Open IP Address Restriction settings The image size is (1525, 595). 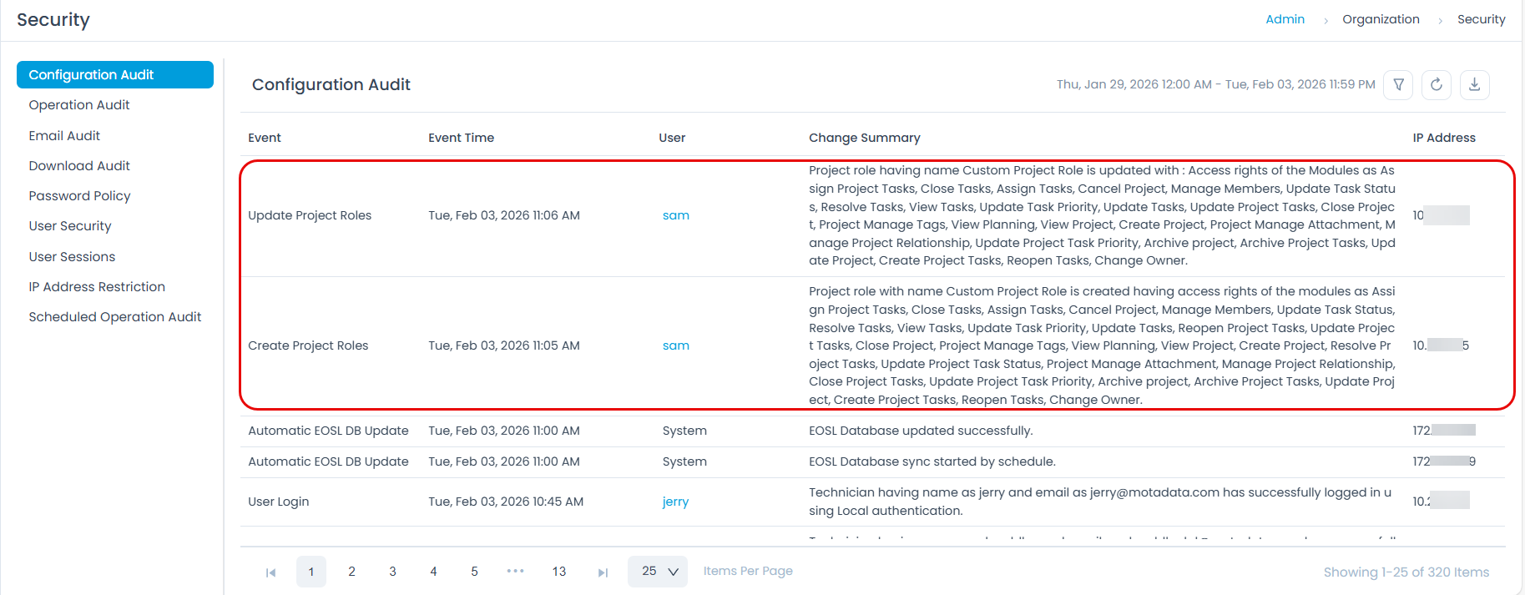point(97,287)
